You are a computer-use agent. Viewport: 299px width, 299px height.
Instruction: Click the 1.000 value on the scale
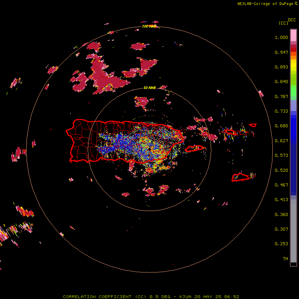[x=281, y=37]
